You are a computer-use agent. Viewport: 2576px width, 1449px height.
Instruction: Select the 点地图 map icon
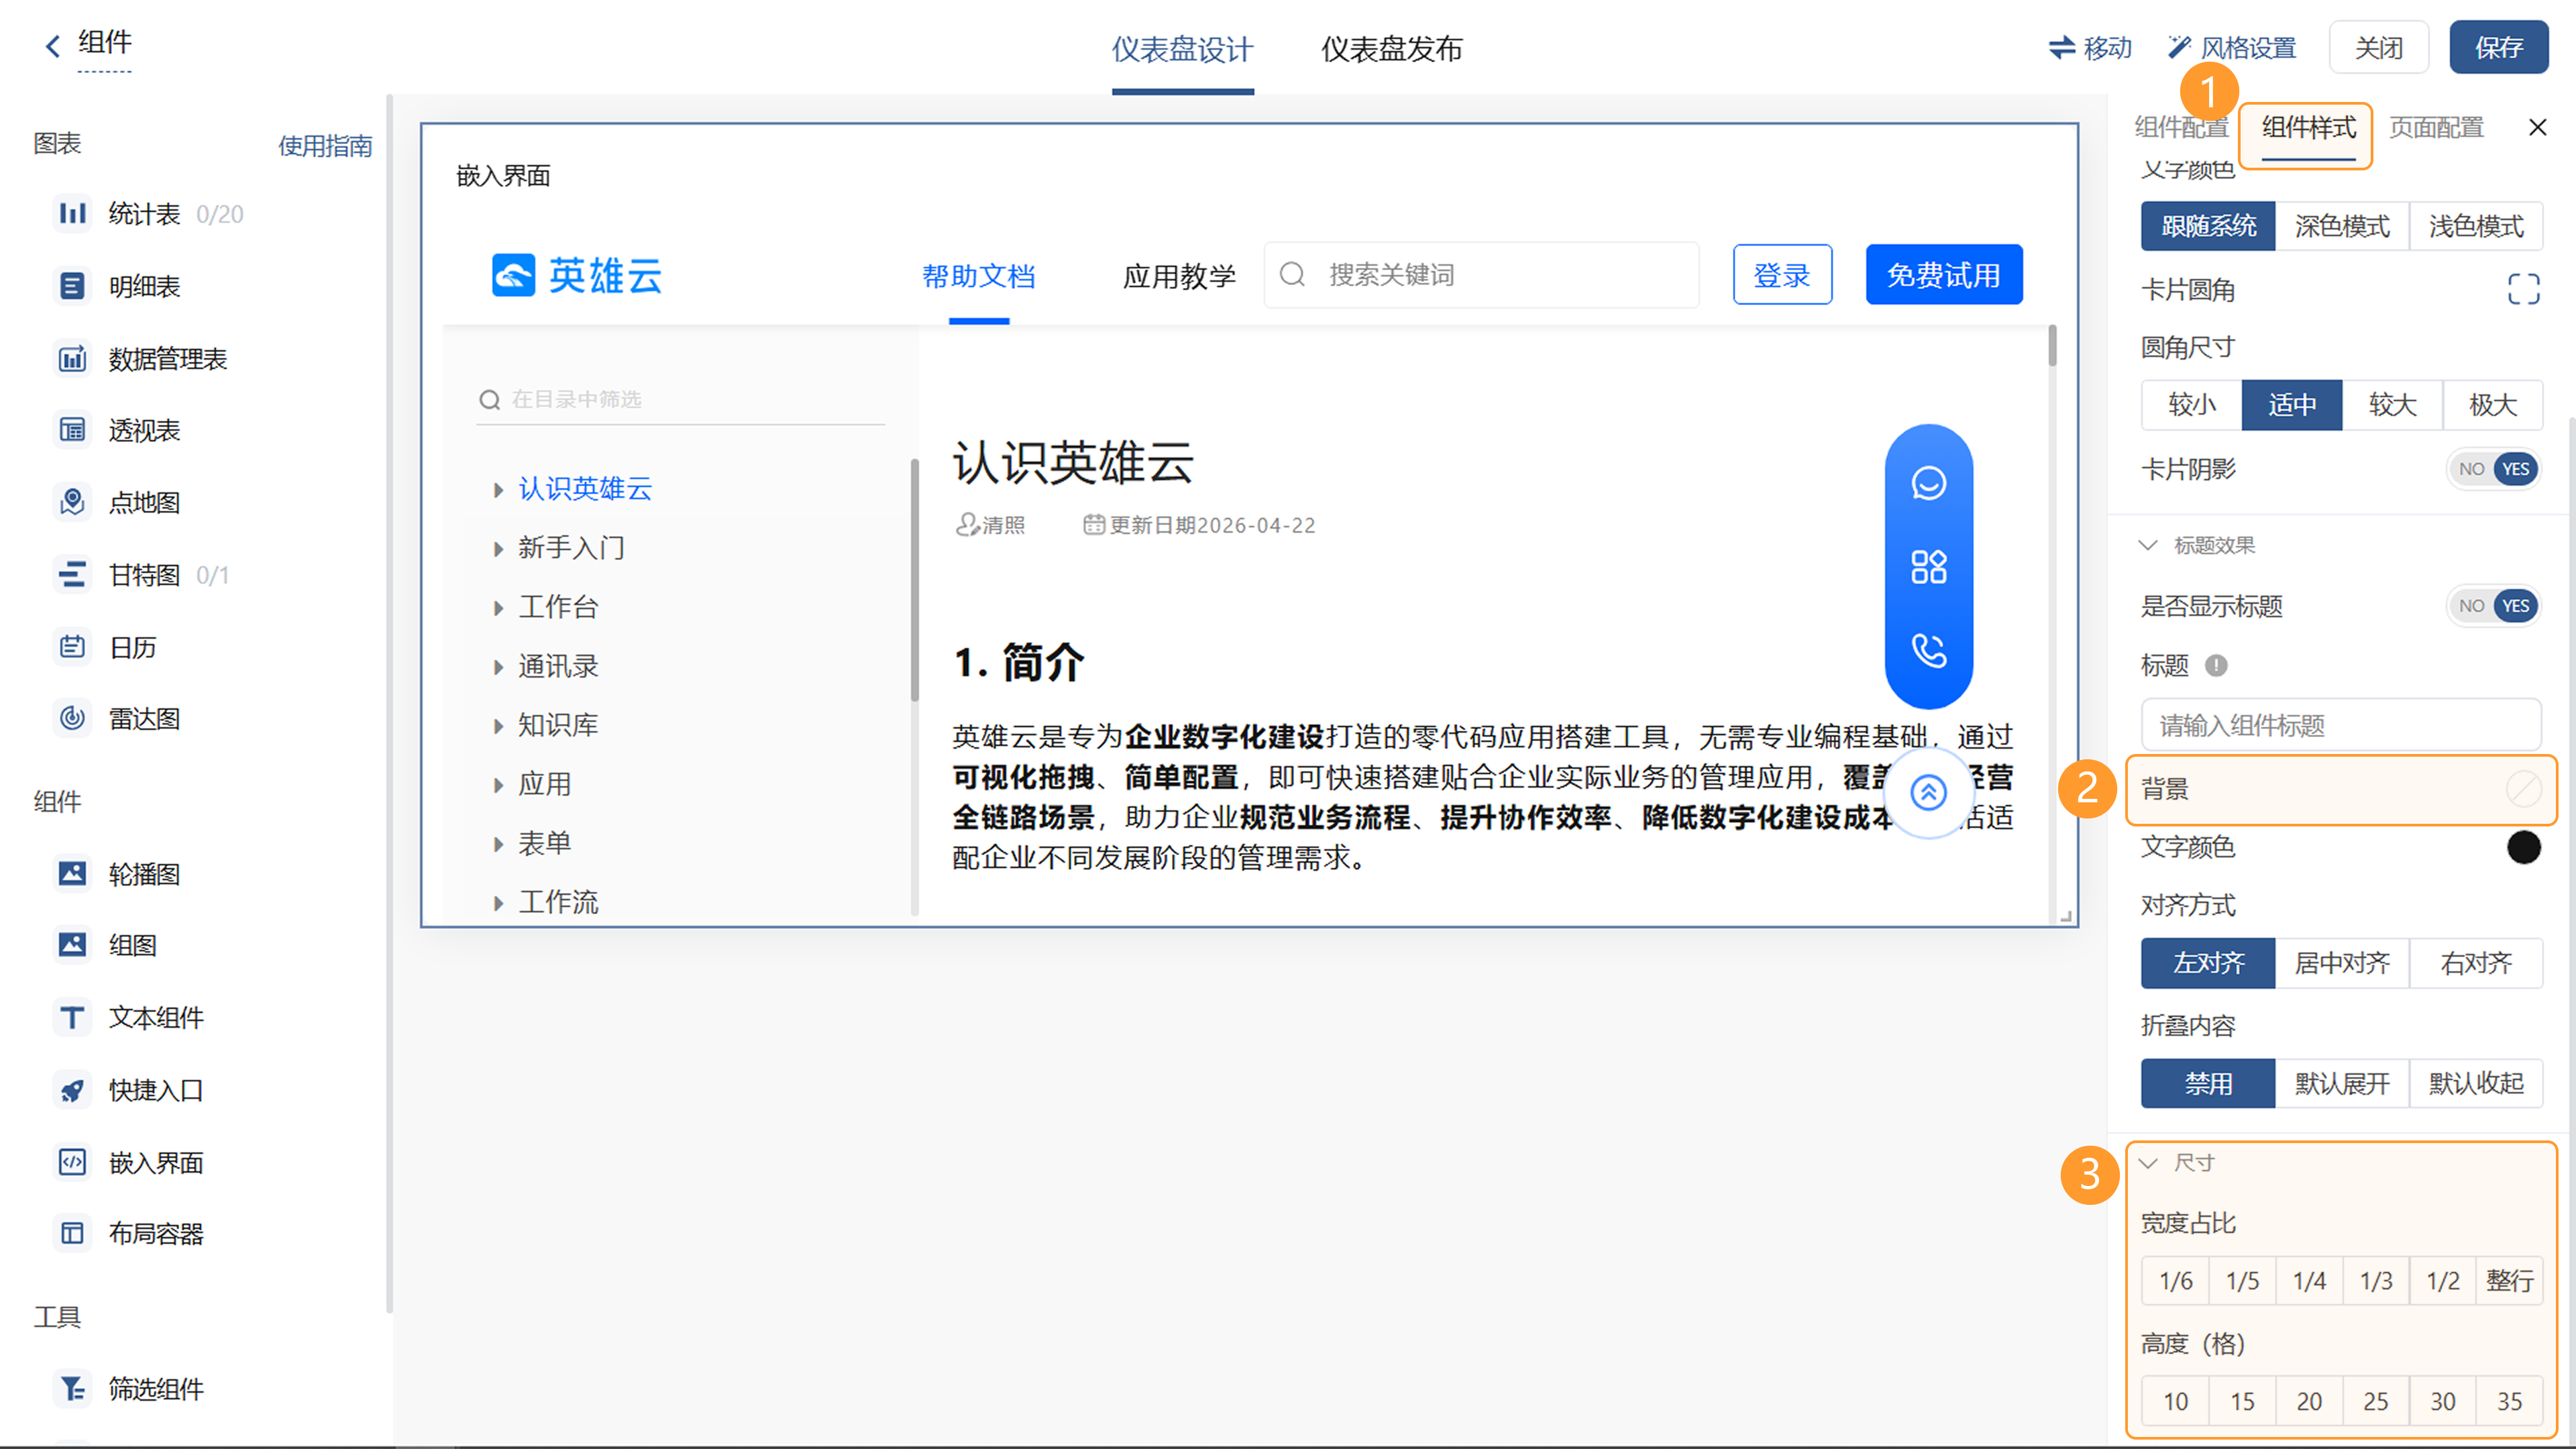point(72,502)
